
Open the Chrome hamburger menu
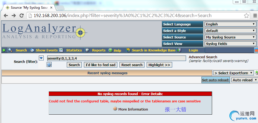pos(255,16)
